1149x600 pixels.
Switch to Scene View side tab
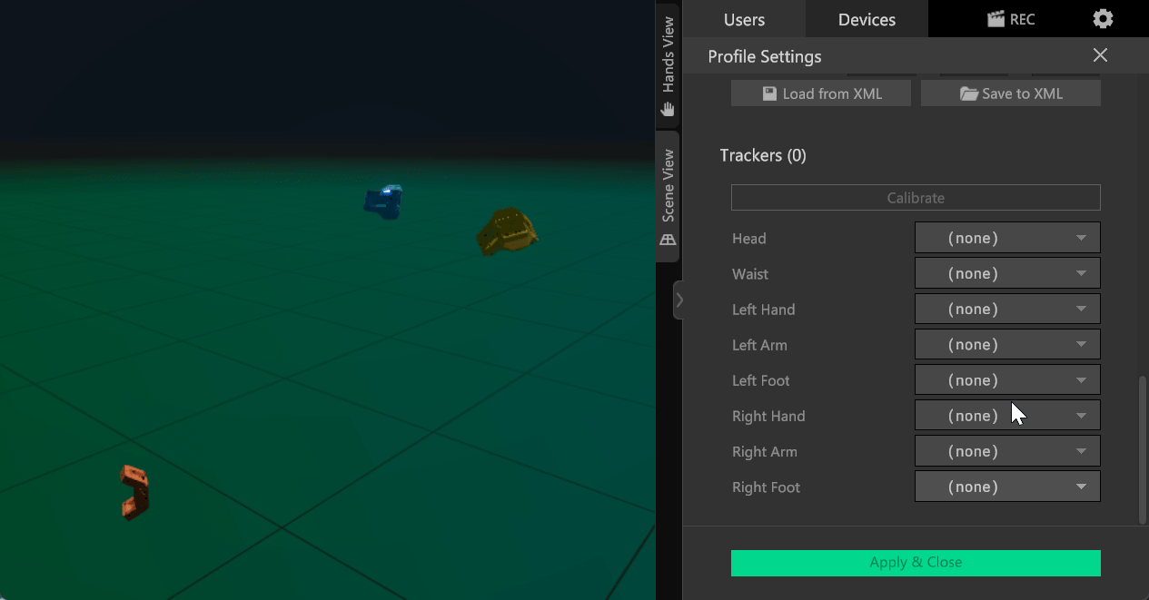pos(668,197)
